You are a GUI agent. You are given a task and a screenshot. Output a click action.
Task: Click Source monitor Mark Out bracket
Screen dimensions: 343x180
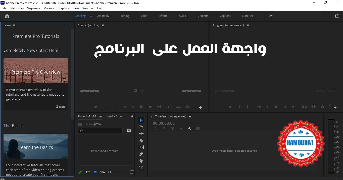[113, 107]
